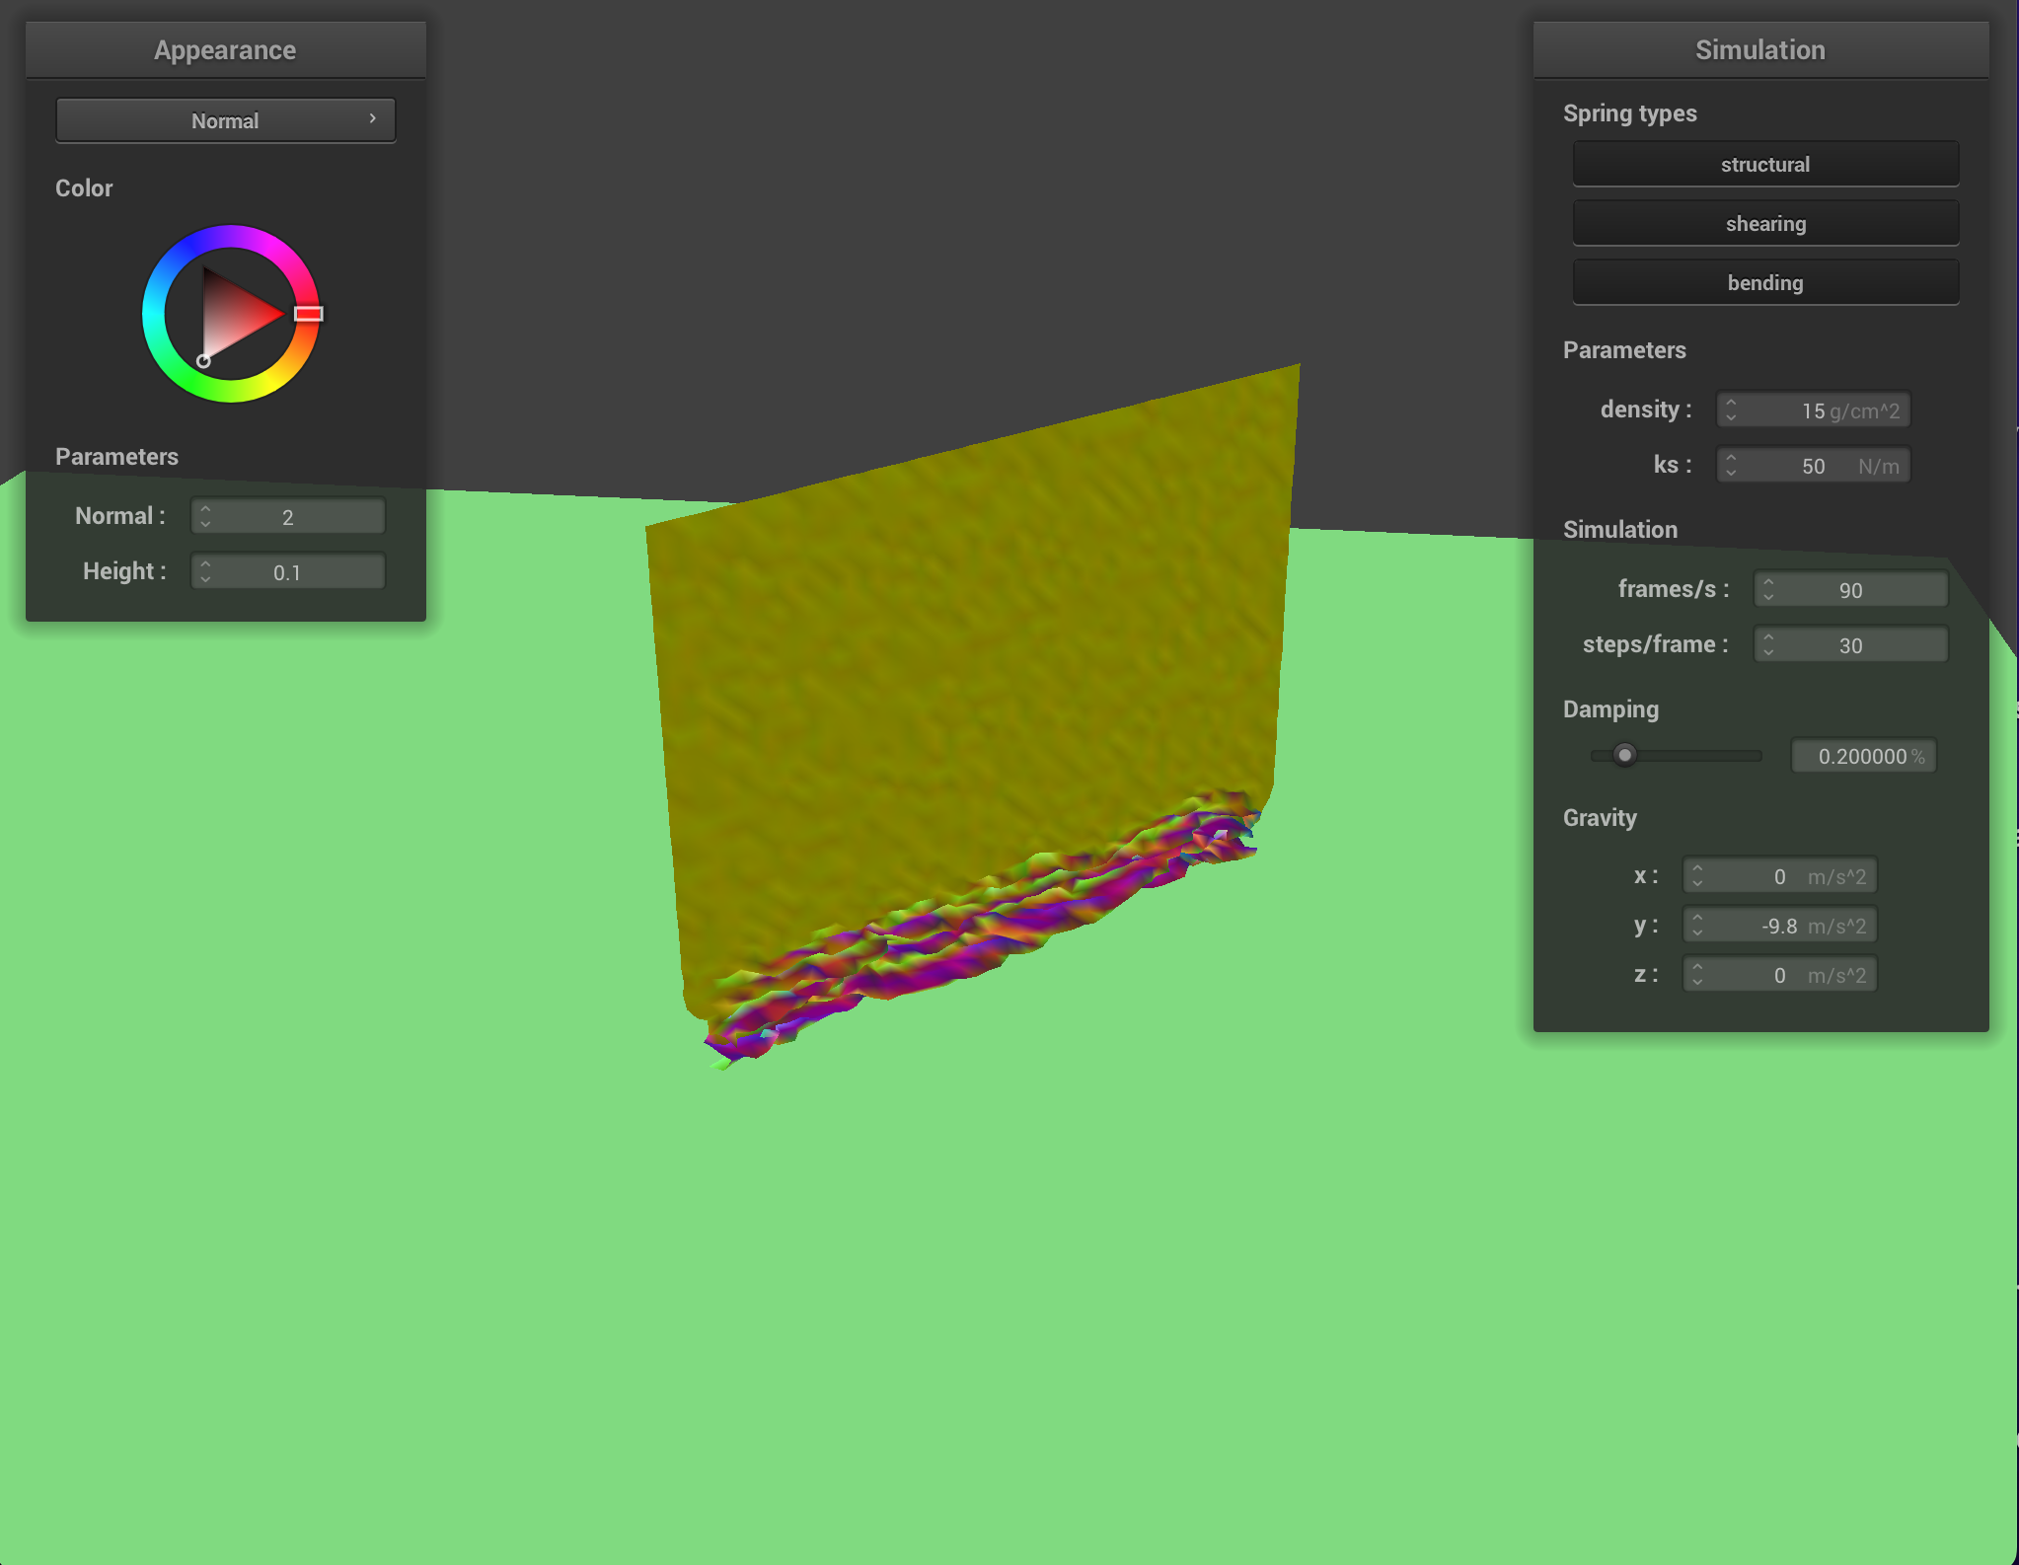Viewport: 2019px width, 1565px height.
Task: Toggle shearing springs on or off
Action: pyautogui.click(x=1765, y=223)
